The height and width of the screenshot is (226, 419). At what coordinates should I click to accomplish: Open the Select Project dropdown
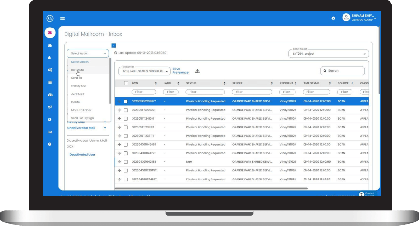click(327, 54)
